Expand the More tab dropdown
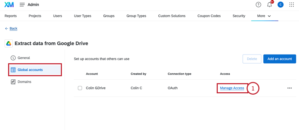Image resolution: width=299 pixels, height=130 pixels. coord(264,16)
